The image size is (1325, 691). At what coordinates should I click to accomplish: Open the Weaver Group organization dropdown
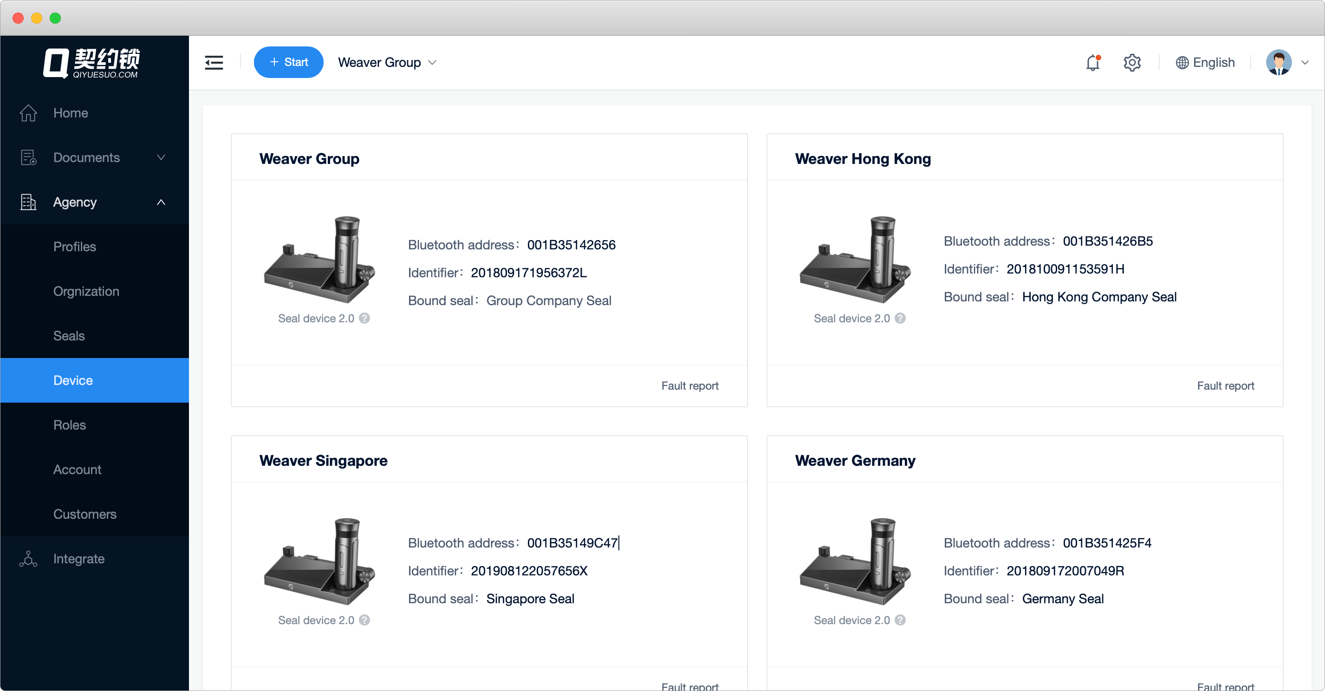[x=387, y=63]
